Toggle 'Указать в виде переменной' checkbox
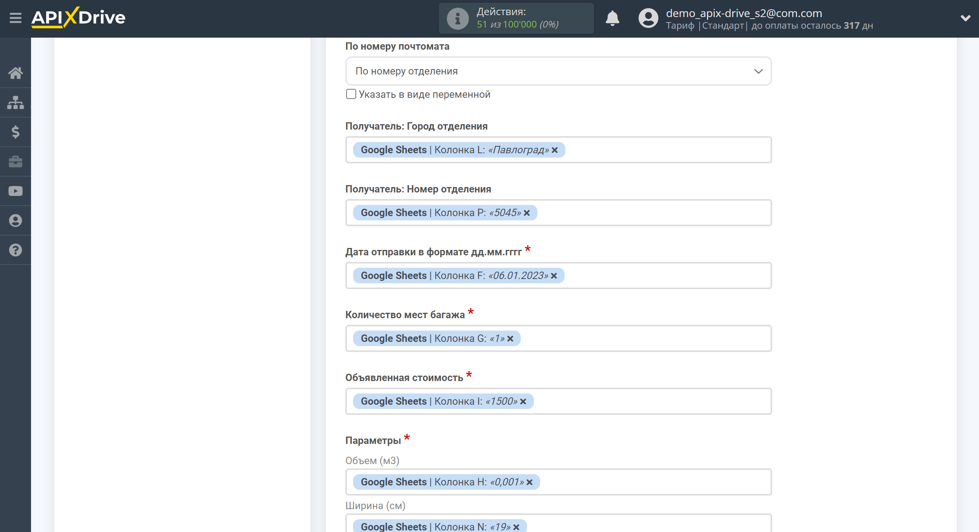 click(x=351, y=94)
